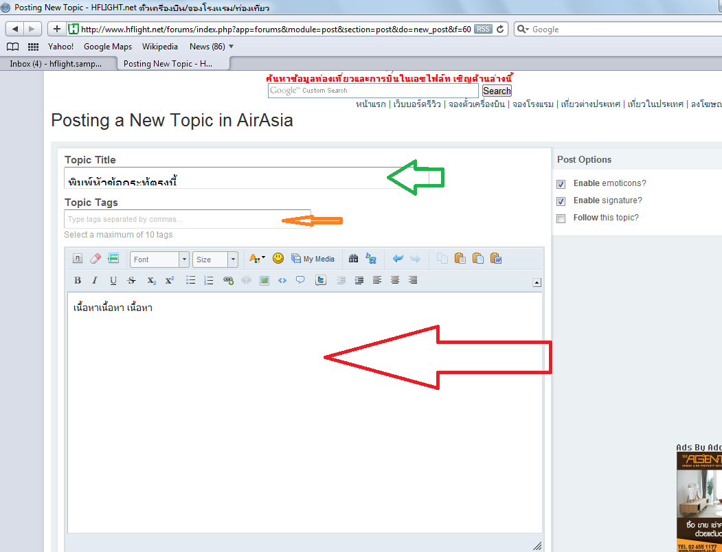Click the insert image icon
The image size is (722, 552).
pos(264,280)
